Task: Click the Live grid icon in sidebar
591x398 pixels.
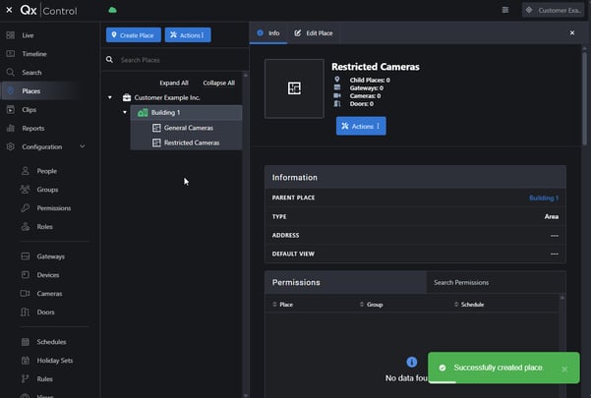Action: tap(11, 35)
